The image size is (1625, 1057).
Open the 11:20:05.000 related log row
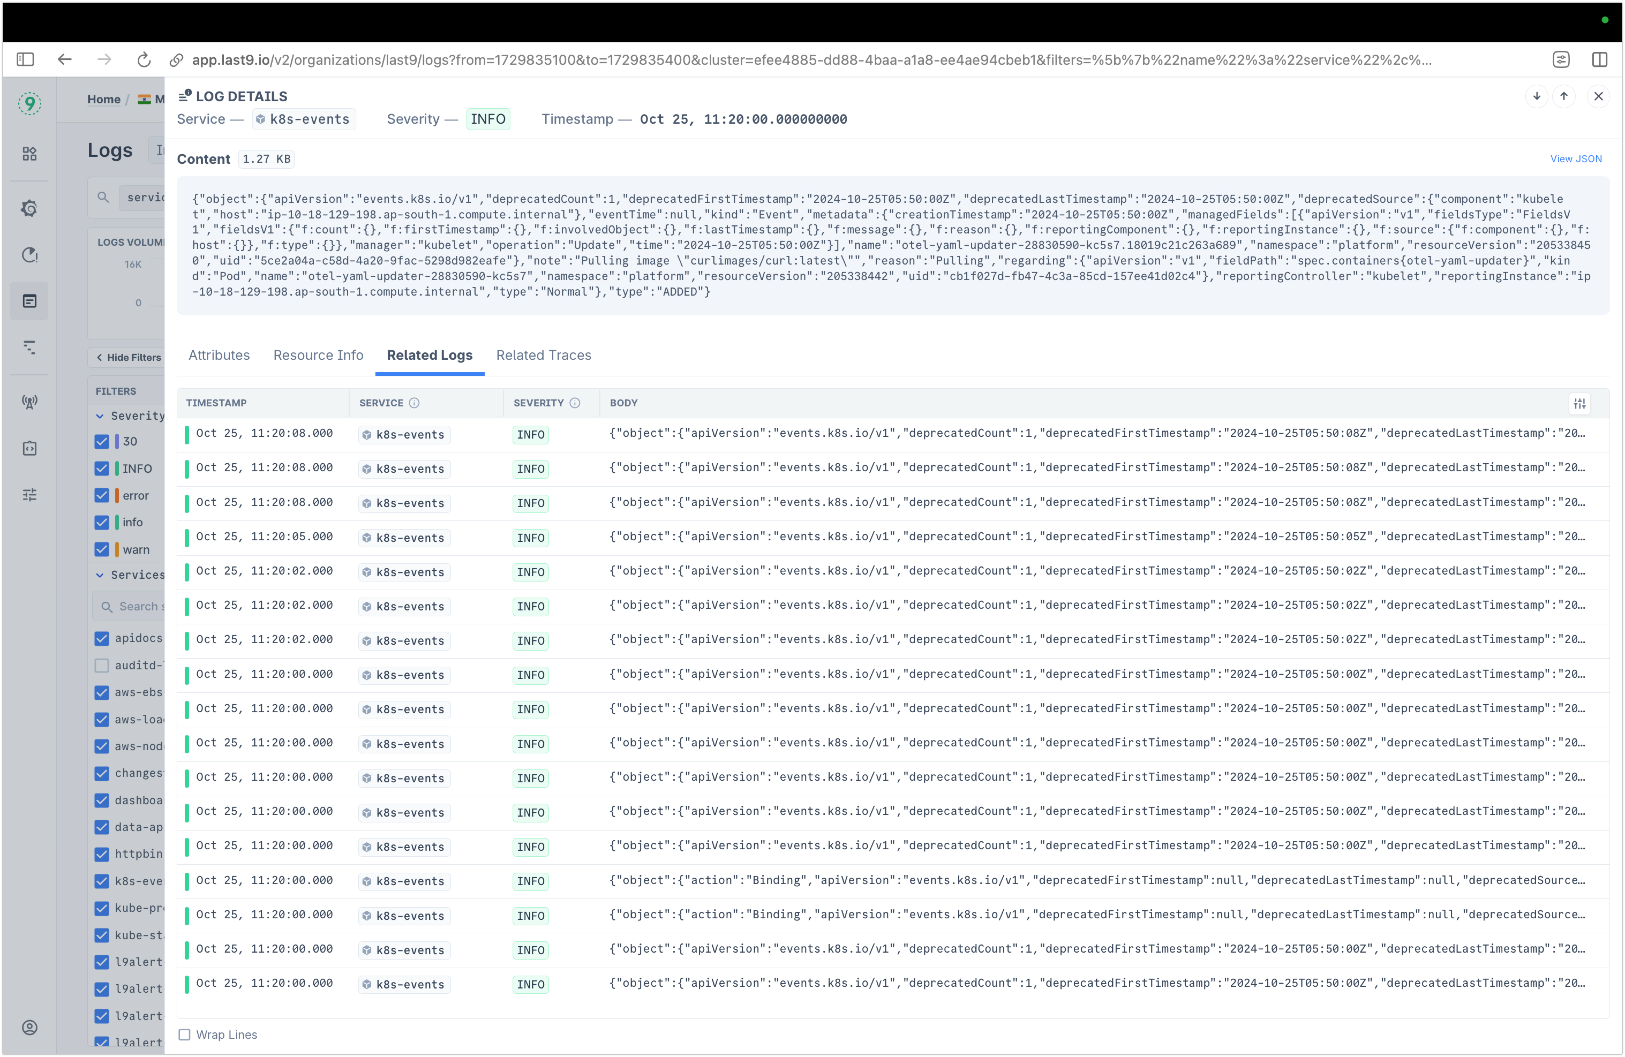[893, 538]
